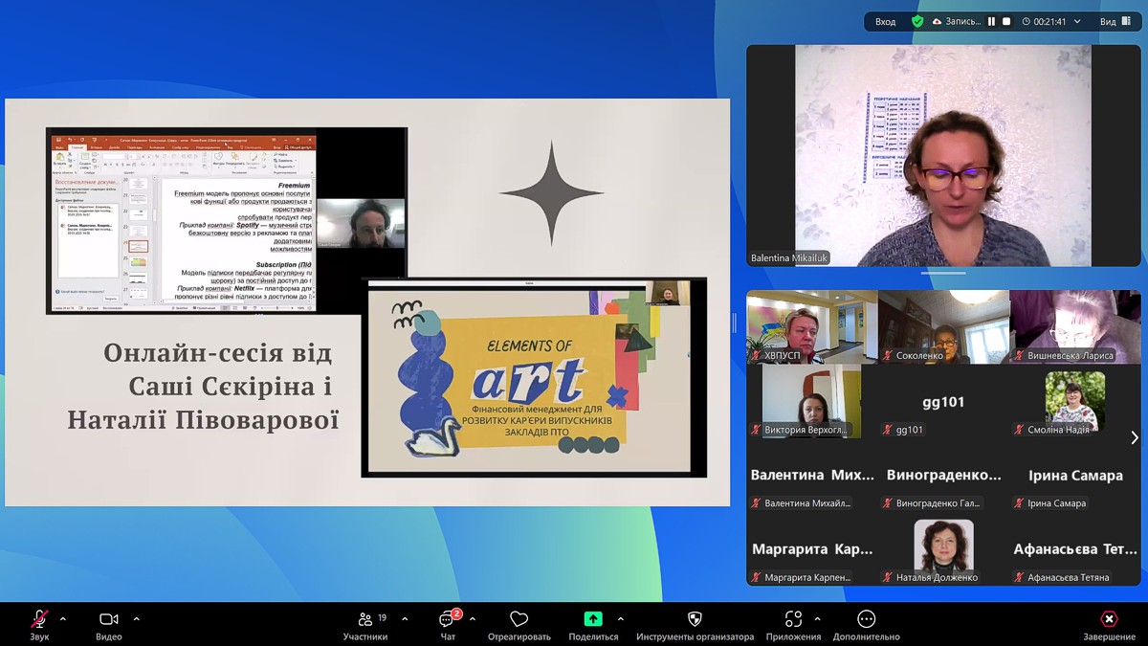The height and width of the screenshot is (646, 1148).
Task: Select the Виктория Верхогл... video tile
Action: (812, 401)
